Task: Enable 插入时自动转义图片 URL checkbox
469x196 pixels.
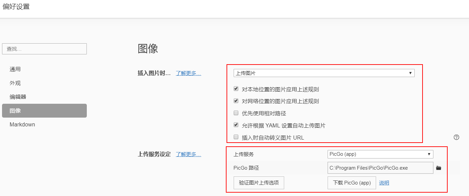Action: (x=236, y=137)
